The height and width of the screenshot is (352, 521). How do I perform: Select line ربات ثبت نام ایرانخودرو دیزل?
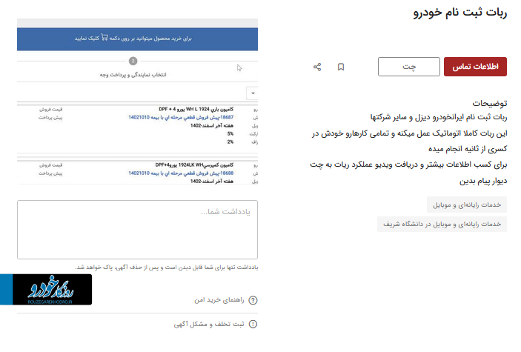[x=439, y=117]
